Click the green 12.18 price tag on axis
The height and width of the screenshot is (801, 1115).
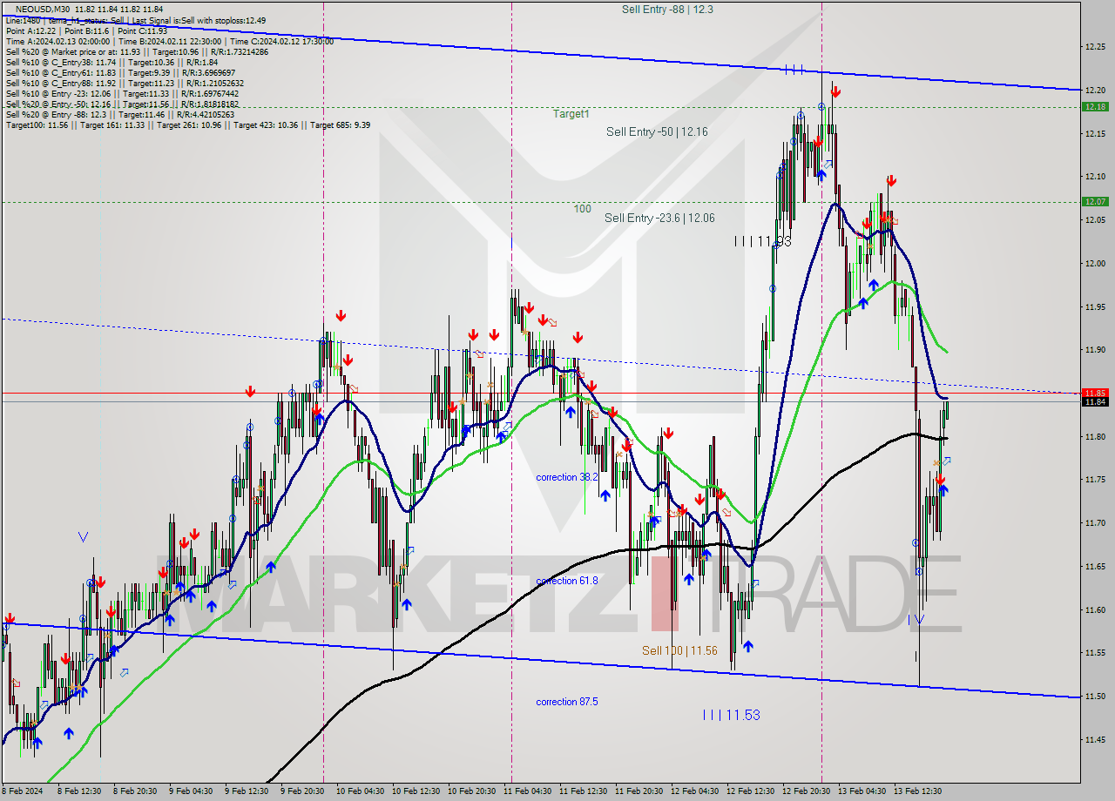(1095, 106)
